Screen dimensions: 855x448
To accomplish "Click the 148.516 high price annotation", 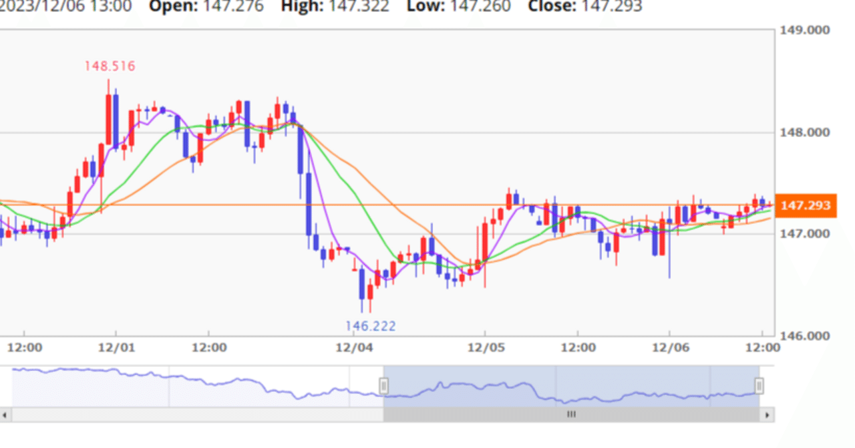I will [110, 66].
